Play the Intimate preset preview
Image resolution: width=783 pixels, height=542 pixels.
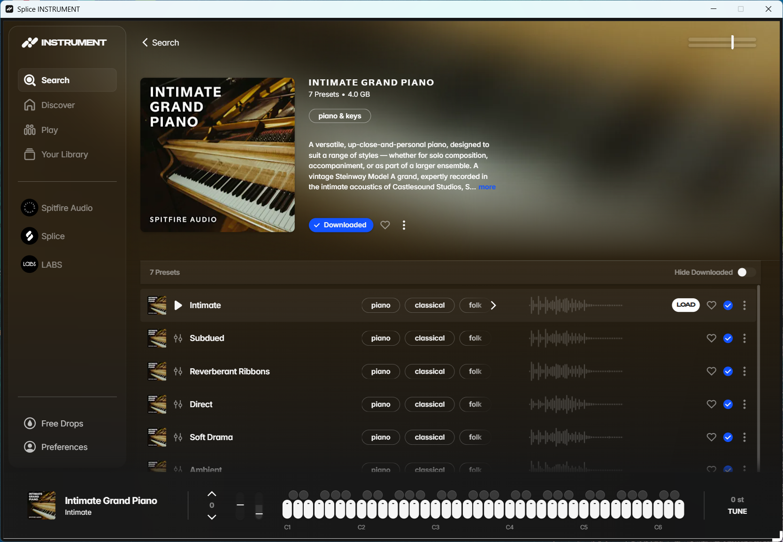click(x=178, y=305)
